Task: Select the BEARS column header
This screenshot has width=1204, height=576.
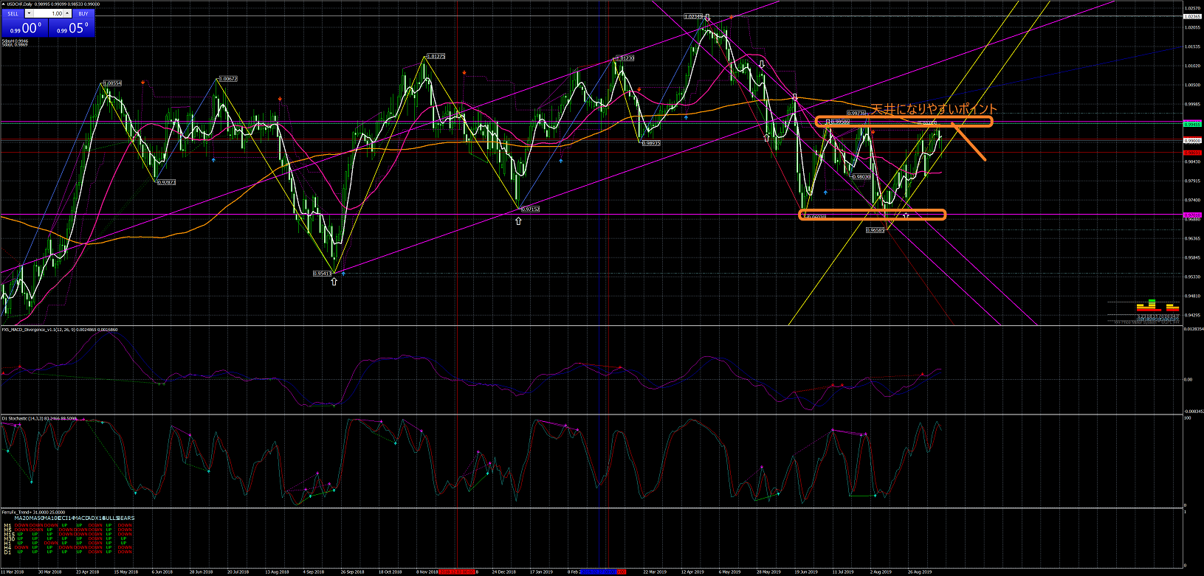Action: [x=125, y=518]
